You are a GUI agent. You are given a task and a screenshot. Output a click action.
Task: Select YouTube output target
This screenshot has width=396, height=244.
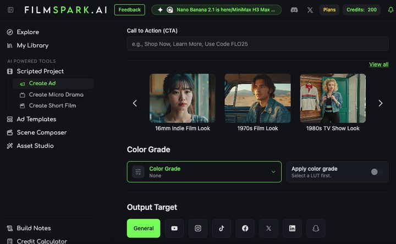click(174, 229)
